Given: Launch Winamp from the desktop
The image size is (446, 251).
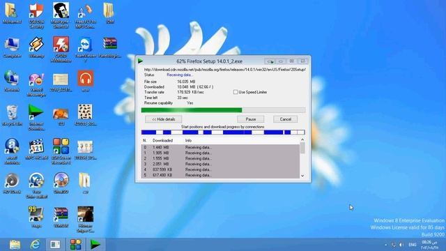Looking at the screenshot, I should 36,47.
